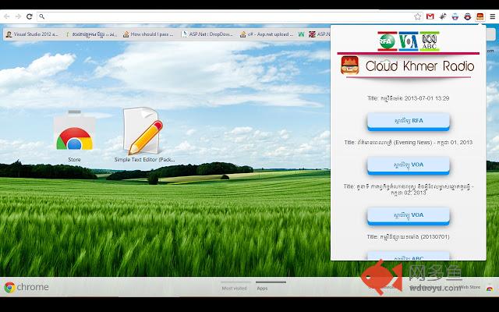Click the title text ending '2013-07-01 13:29'

(x=409, y=98)
